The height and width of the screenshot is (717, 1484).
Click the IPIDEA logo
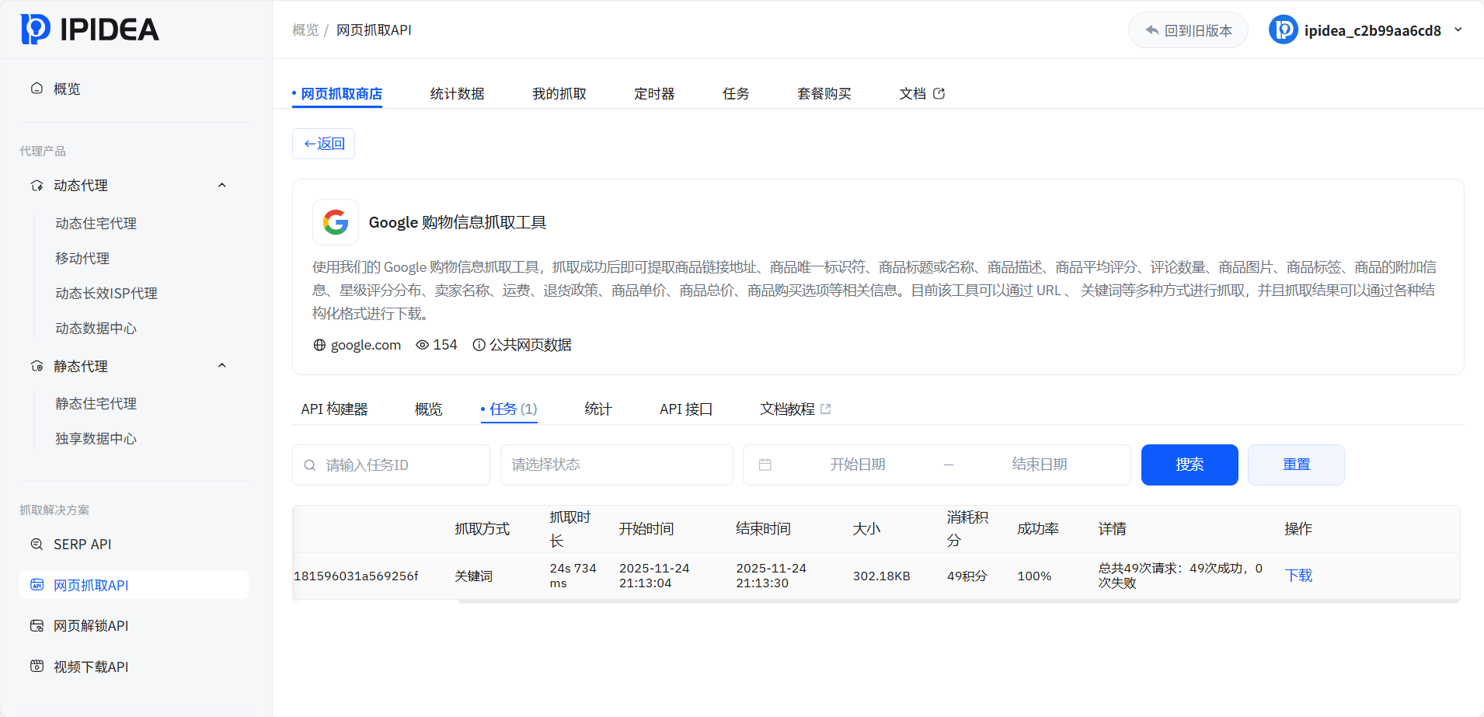tap(89, 30)
